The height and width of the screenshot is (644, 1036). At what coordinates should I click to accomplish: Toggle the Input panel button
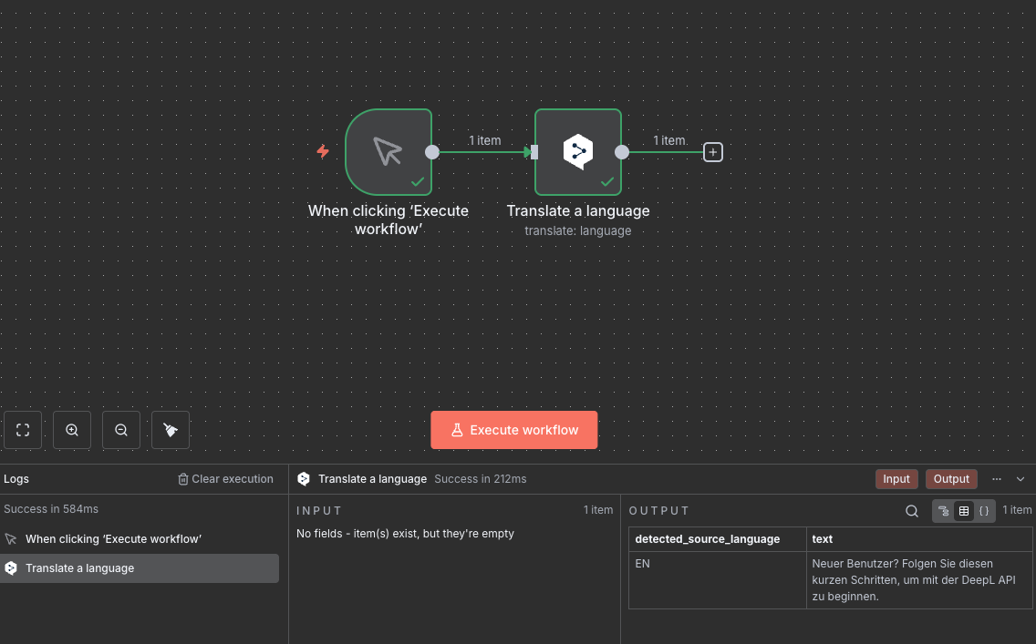coord(896,479)
